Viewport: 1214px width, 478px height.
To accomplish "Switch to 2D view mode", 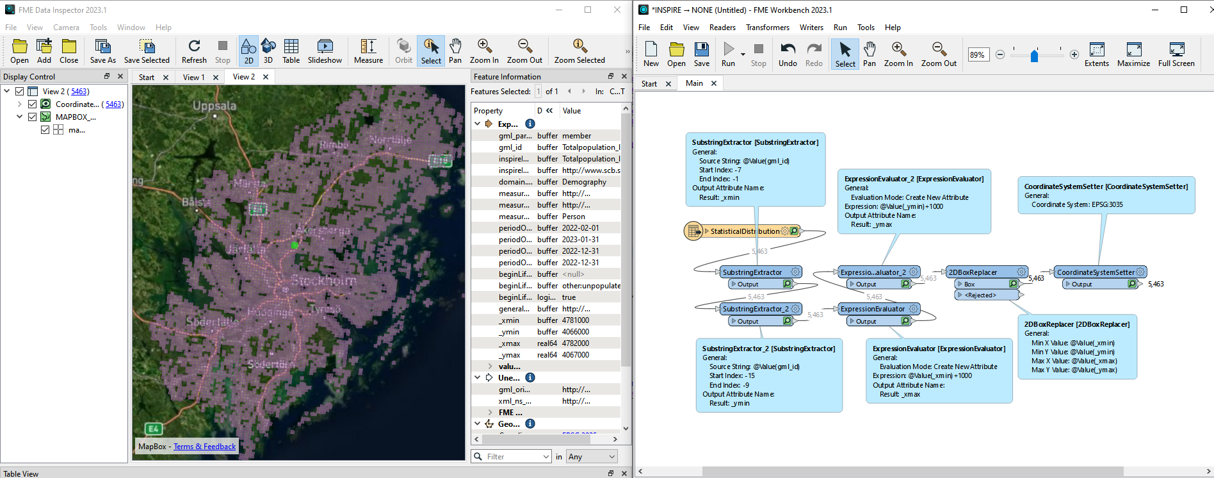I will [248, 51].
